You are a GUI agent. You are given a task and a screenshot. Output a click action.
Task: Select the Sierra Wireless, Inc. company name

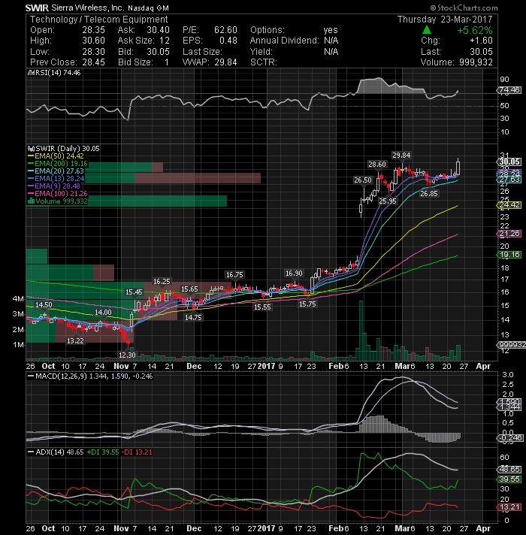88,8
